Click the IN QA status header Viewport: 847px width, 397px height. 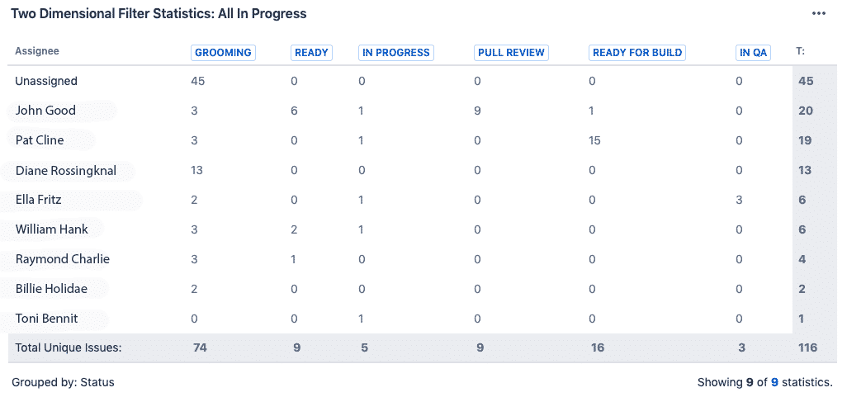753,52
